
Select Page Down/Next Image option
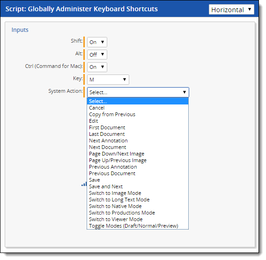click(138, 154)
